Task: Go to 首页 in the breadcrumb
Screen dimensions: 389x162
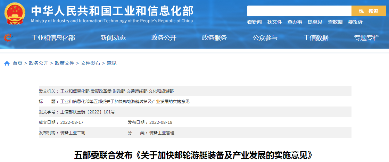Action: pos(18,63)
